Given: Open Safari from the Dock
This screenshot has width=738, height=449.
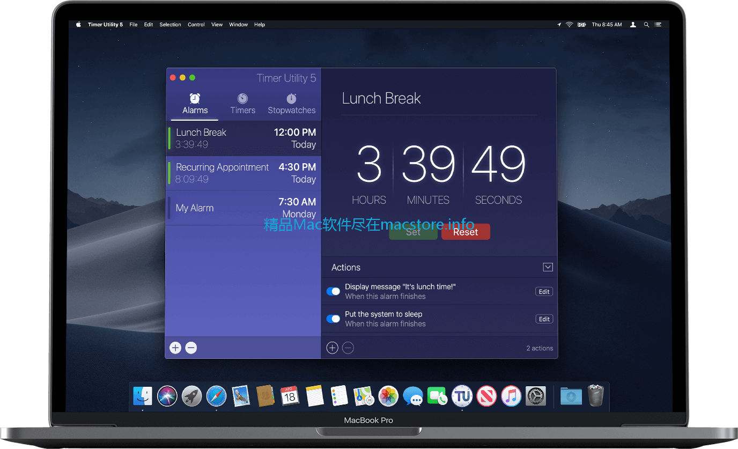Looking at the screenshot, I should pos(216,396).
